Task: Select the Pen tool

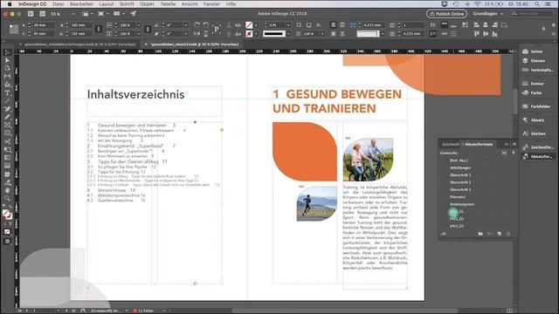Action: pyautogui.click(x=7, y=109)
